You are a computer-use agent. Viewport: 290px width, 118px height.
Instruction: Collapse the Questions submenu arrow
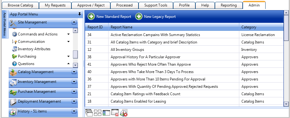[x=68, y=63]
